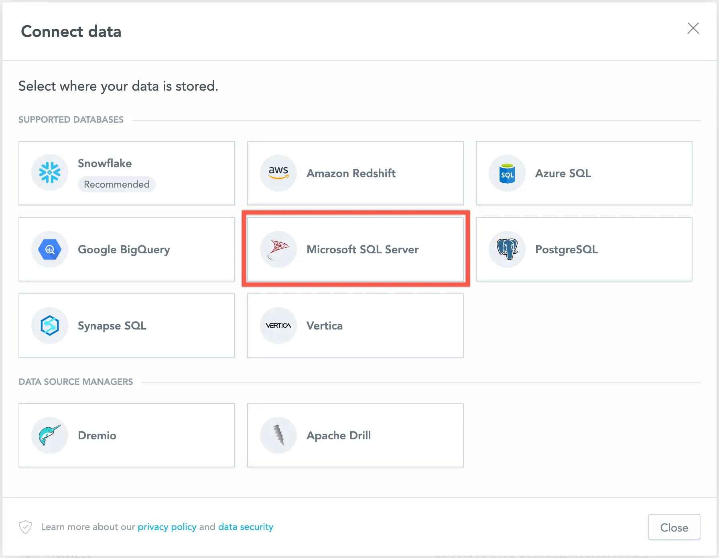Choose the Vertica connection card
The width and height of the screenshot is (719, 558).
[355, 325]
